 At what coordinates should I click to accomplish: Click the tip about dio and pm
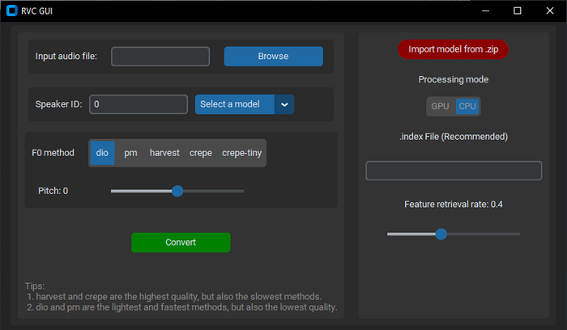[x=182, y=307]
